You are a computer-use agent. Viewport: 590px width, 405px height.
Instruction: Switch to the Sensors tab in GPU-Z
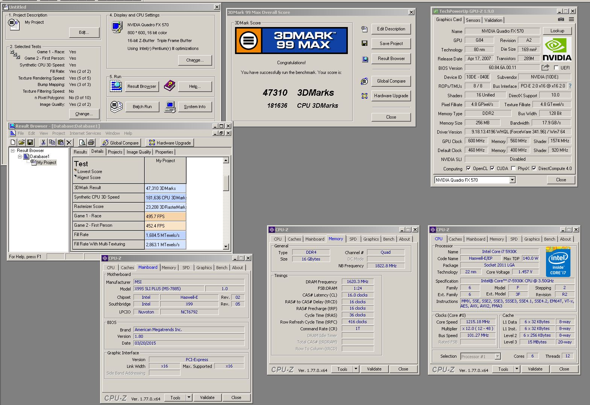[473, 20]
